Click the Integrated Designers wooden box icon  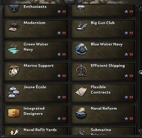14,113
